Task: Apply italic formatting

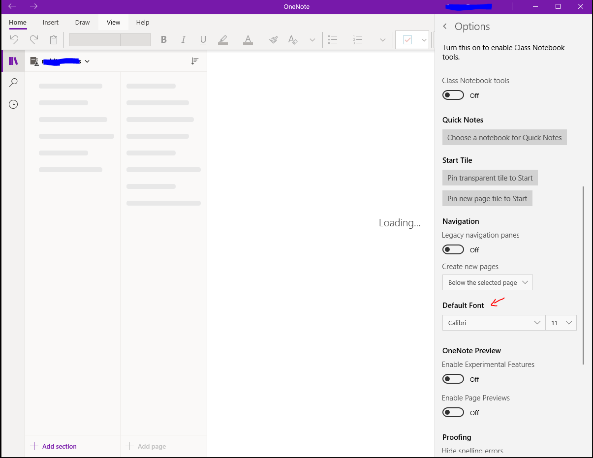Action: [183, 39]
